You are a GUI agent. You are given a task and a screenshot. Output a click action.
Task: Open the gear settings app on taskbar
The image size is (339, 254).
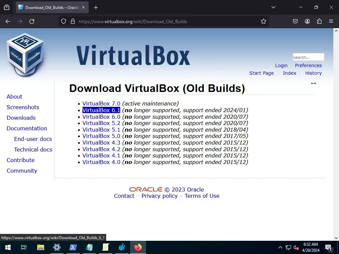[57, 247]
